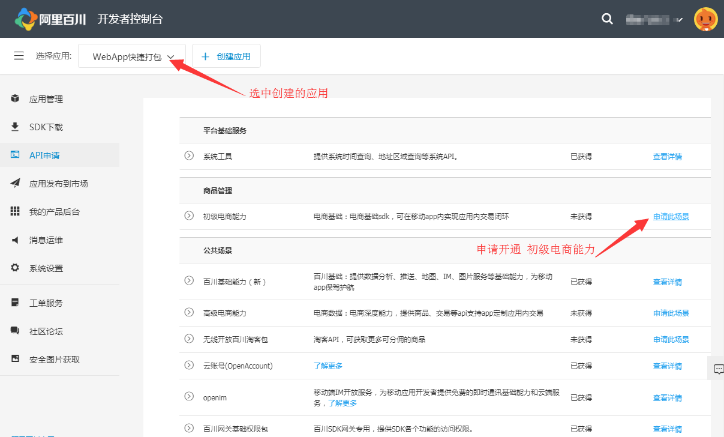Click 了解更多 link in 云账号 row
The image size is (724, 437).
click(x=328, y=366)
